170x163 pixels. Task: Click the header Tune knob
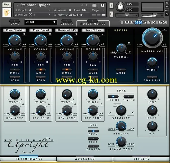pos(120,7)
